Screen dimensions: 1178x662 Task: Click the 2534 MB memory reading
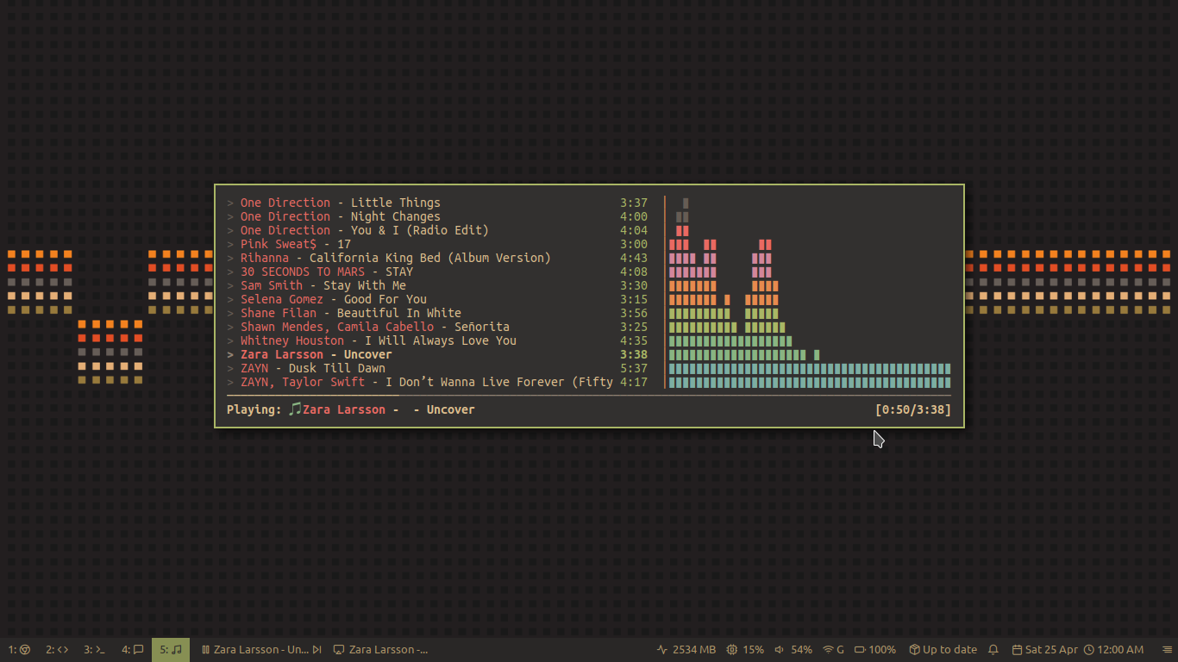(x=694, y=650)
